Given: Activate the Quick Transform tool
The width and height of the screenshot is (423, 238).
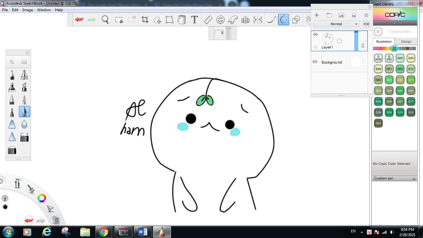Looking at the screenshot, I should pyautogui.click(x=157, y=20).
